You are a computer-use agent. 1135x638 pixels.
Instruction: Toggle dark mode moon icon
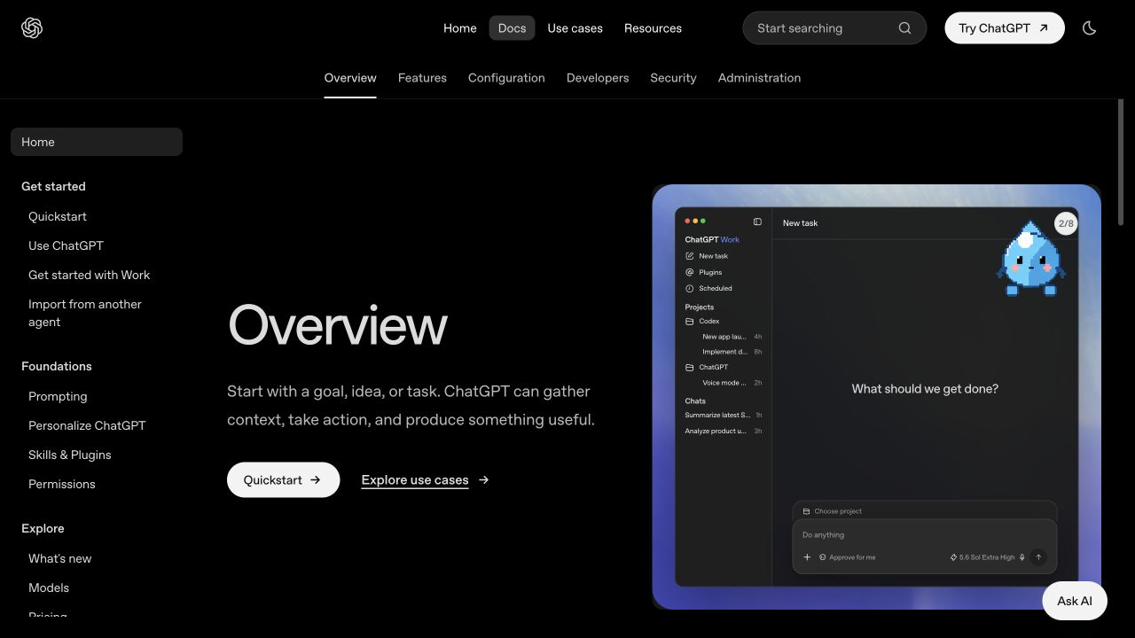(x=1090, y=28)
